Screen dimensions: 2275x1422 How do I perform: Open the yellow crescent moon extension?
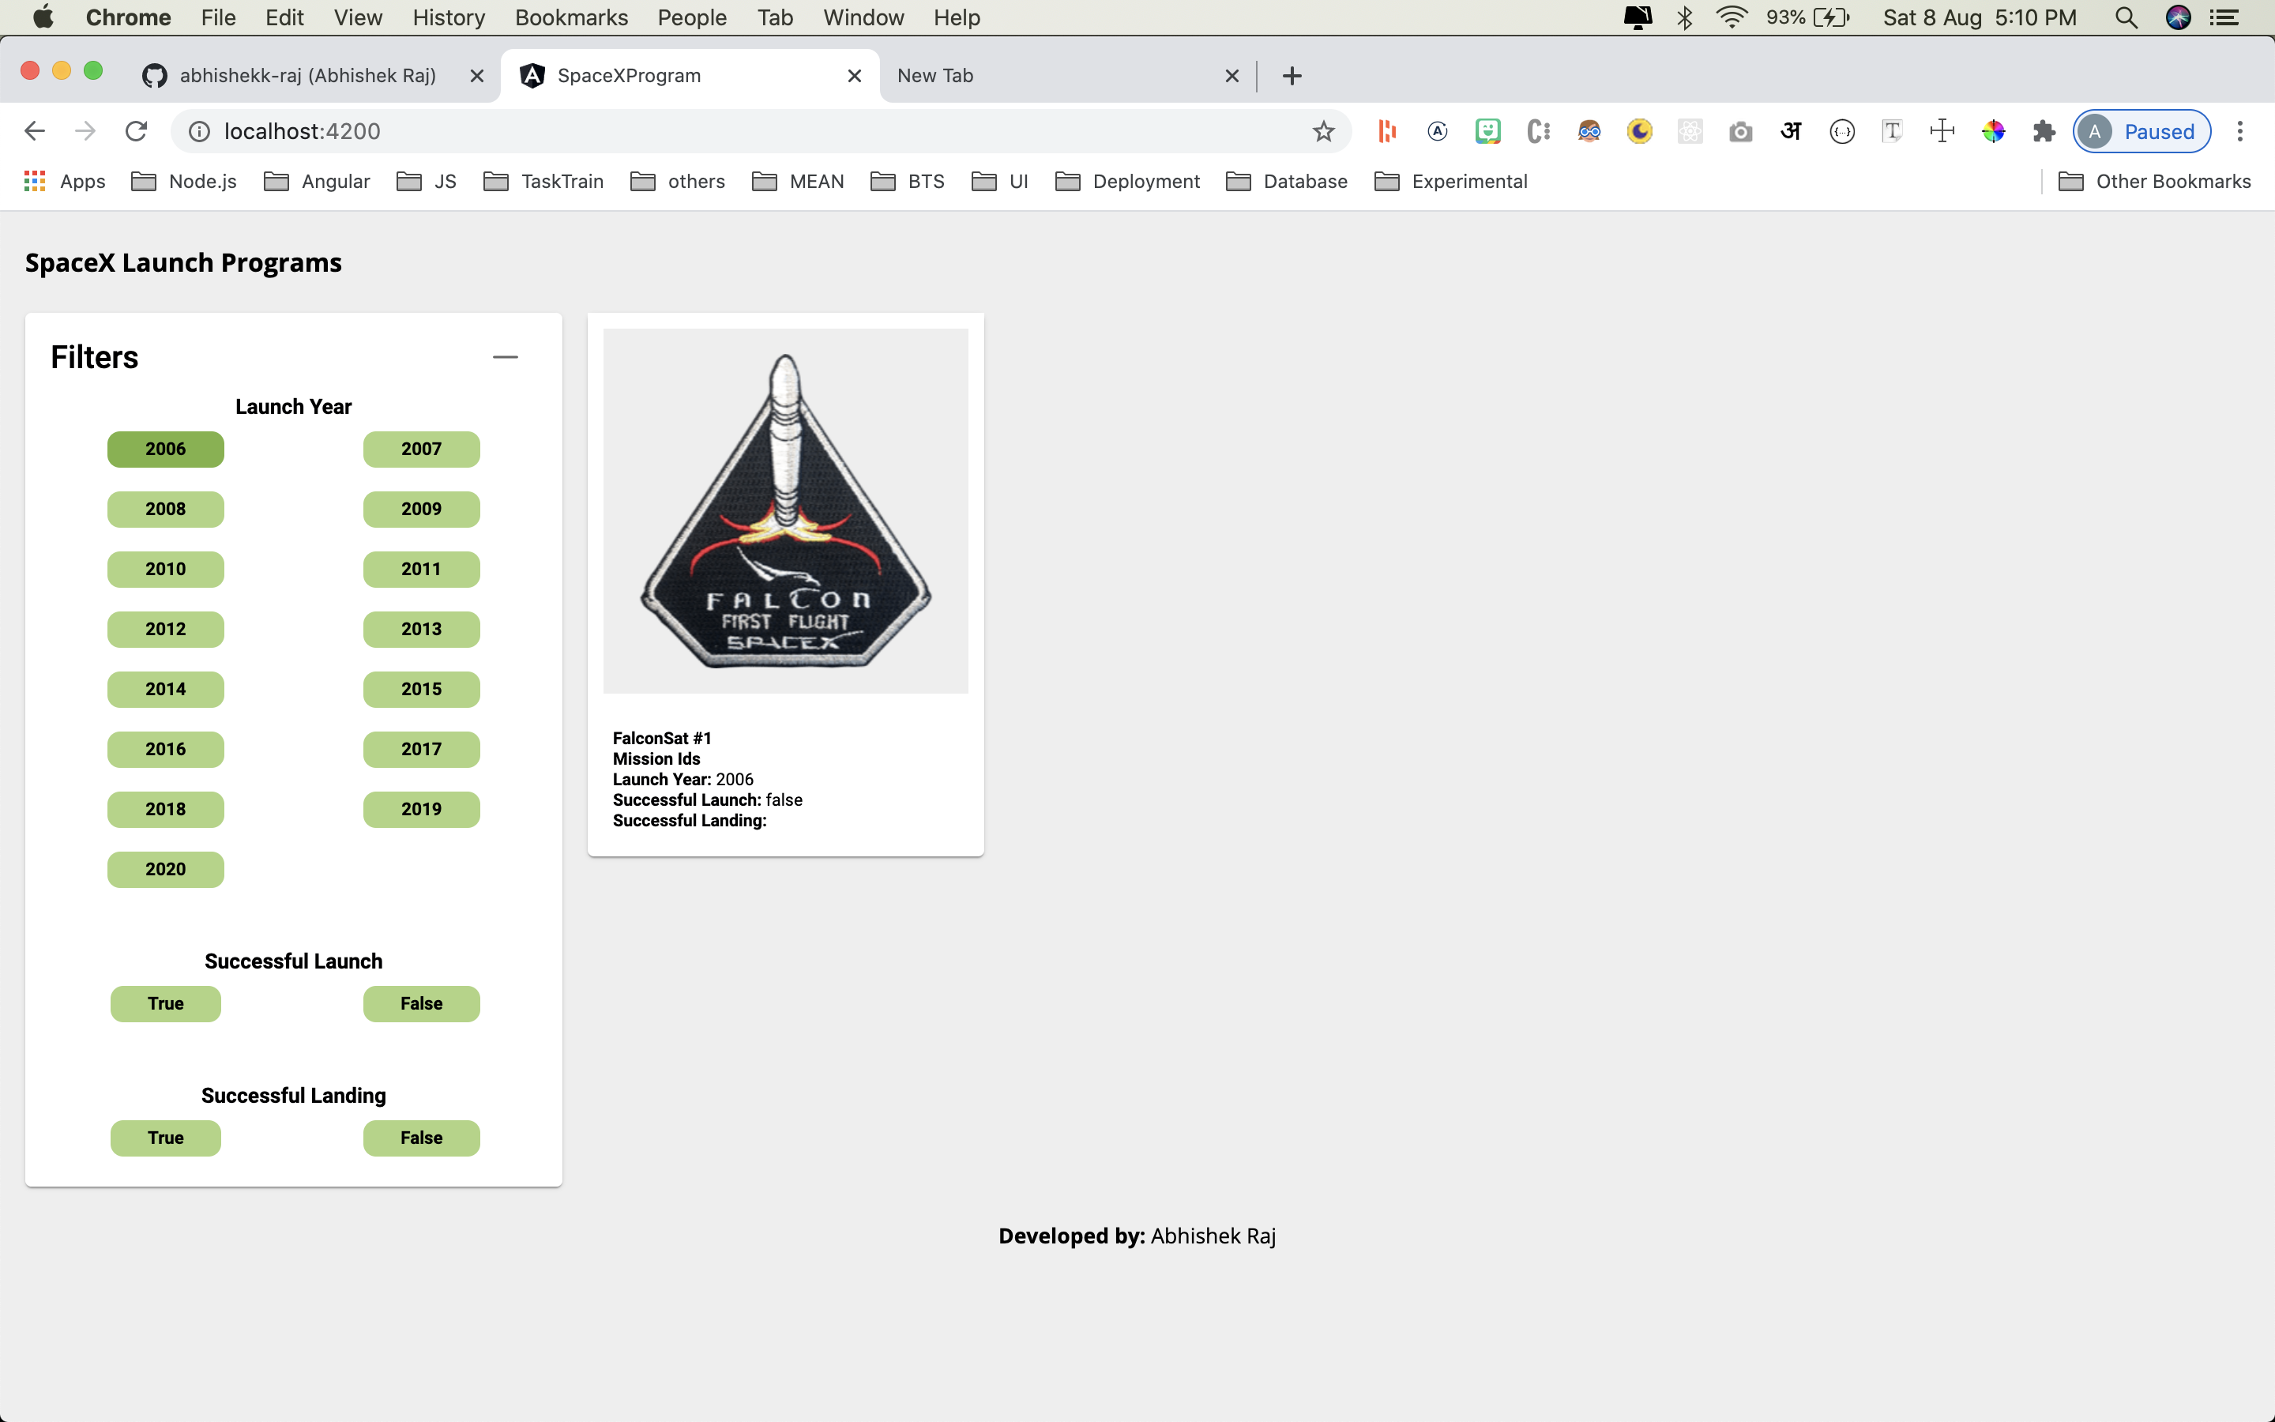[x=1640, y=132]
